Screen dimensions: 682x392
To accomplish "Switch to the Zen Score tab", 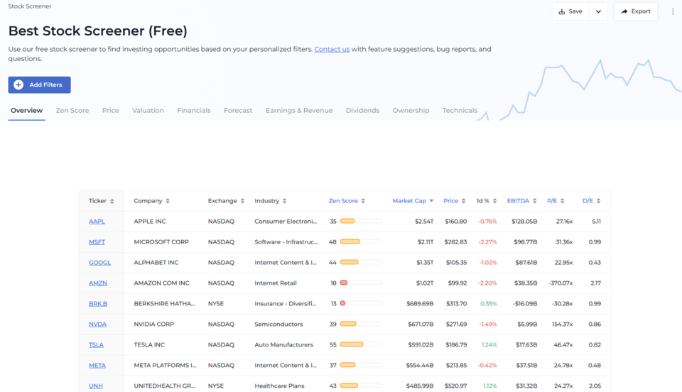I will coord(72,110).
